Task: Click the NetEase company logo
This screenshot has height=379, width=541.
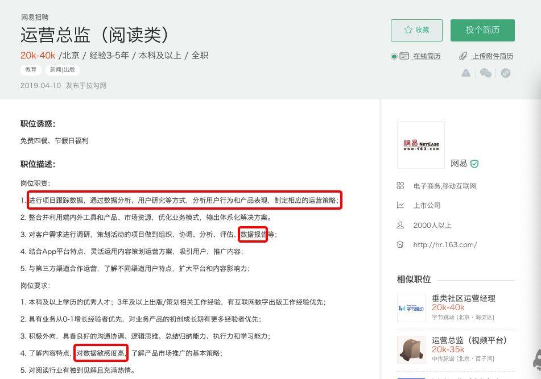Action: click(421, 145)
